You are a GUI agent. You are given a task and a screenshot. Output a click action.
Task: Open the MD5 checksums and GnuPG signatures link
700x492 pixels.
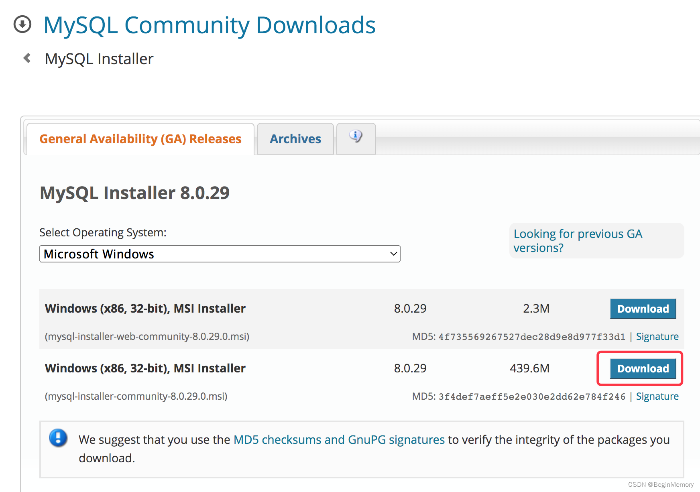tap(338, 439)
